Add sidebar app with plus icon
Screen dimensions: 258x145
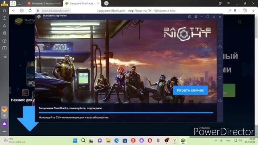4,116
